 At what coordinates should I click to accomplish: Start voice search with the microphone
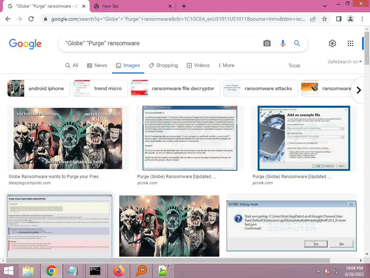click(283, 43)
